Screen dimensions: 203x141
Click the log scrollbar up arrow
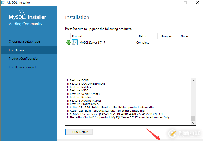click(x=193, y=81)
